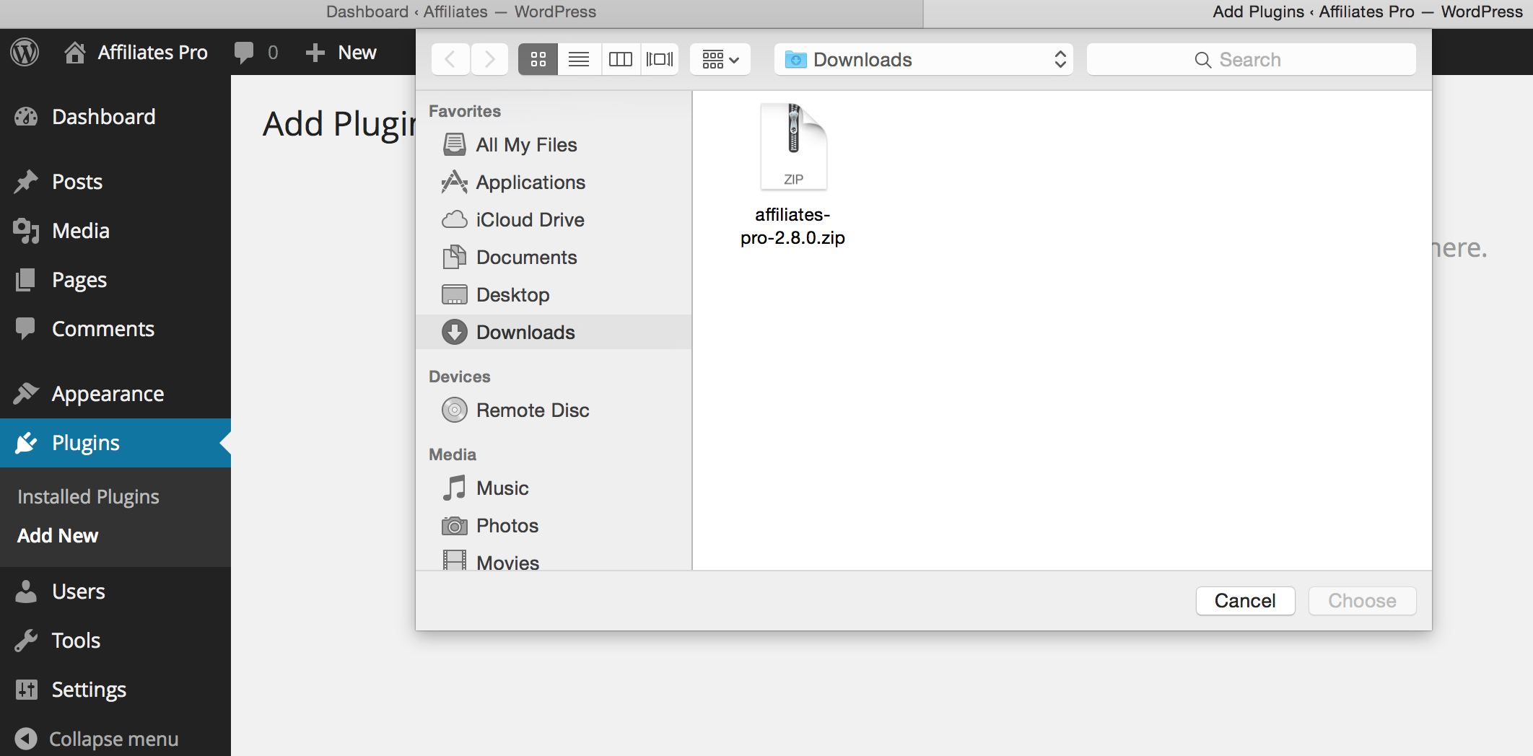
Task: Select Movies under Media
Action: tap(554, 562)
